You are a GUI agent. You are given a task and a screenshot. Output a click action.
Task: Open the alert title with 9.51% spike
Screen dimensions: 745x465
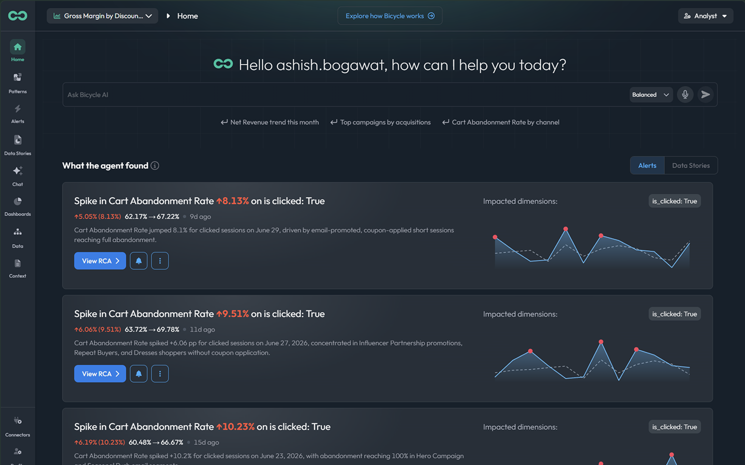coord(199,314)
